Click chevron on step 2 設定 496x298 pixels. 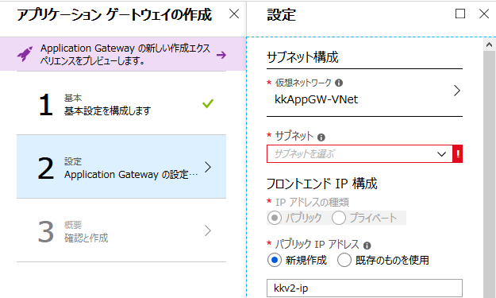click(207, 167)
